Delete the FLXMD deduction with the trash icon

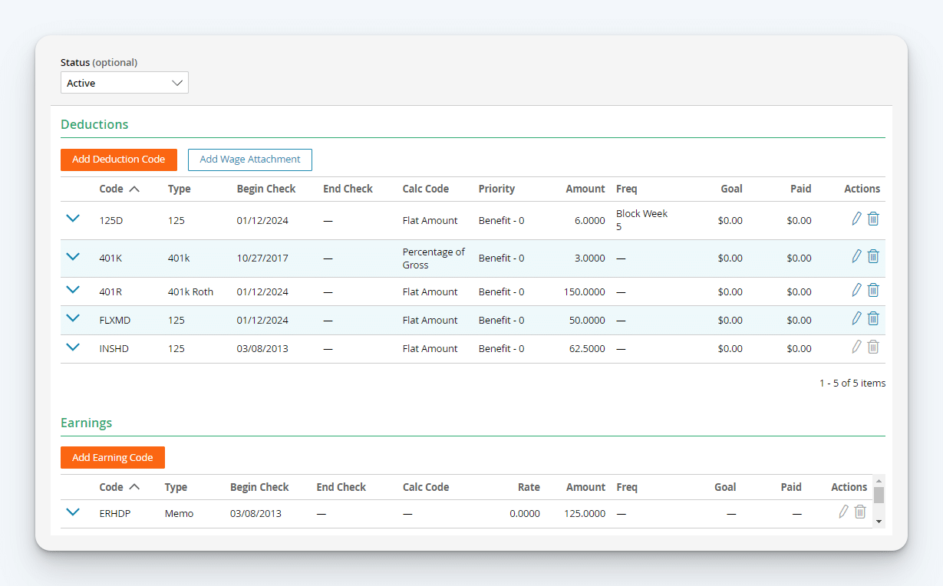[x=872, y=318]
